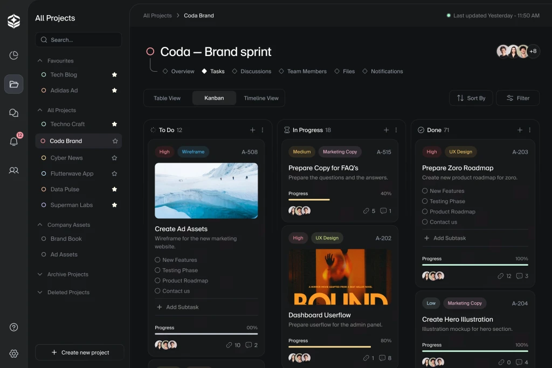Add Subtask on Create Ad Assets card

click(x=178, y=307)
